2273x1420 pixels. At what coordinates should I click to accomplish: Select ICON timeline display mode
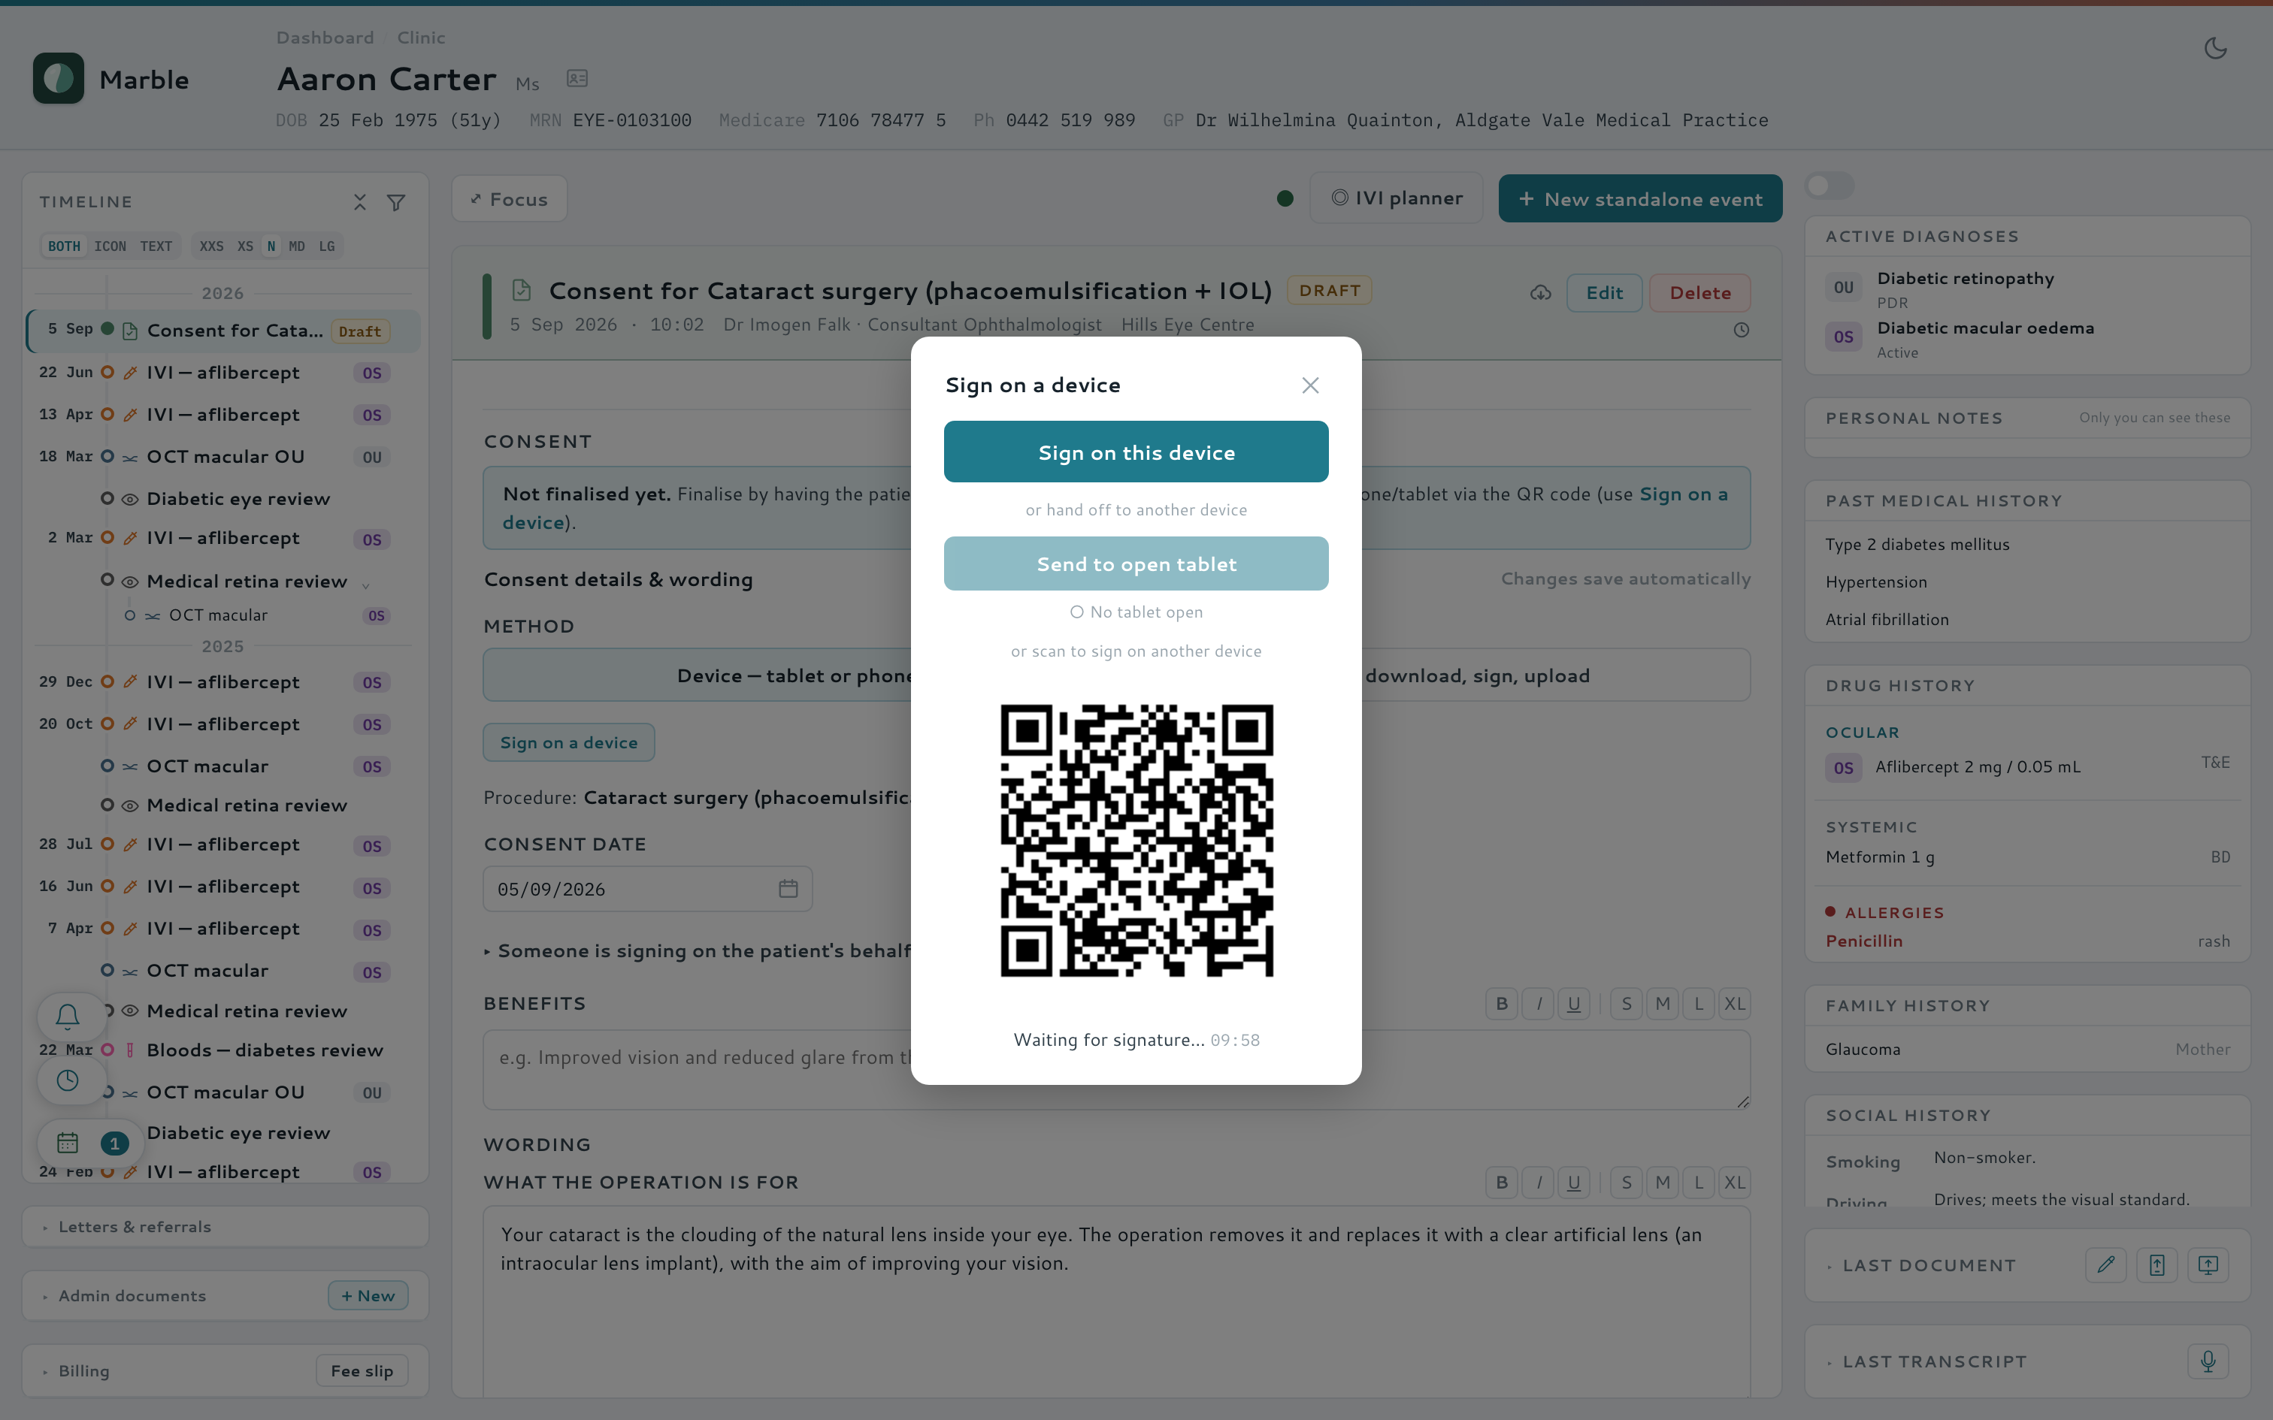pyautogui.click(x=110, y=246)
